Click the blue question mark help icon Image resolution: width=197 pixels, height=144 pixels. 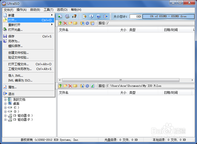coord(98,16)
